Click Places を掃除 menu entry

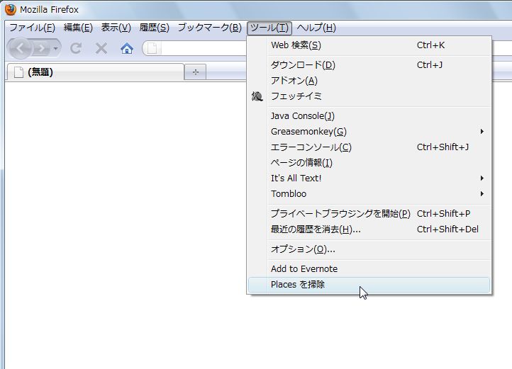click(369, 285)
